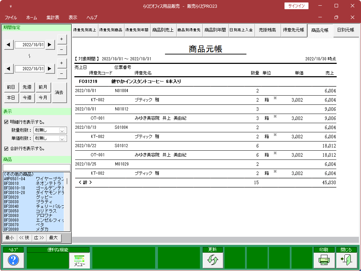Screen dimensions: 361x271
Task: Click plus button beside end date
Action: (62, 63)
